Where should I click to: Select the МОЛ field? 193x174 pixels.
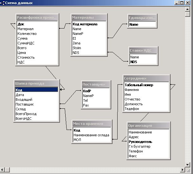point(92,140)
